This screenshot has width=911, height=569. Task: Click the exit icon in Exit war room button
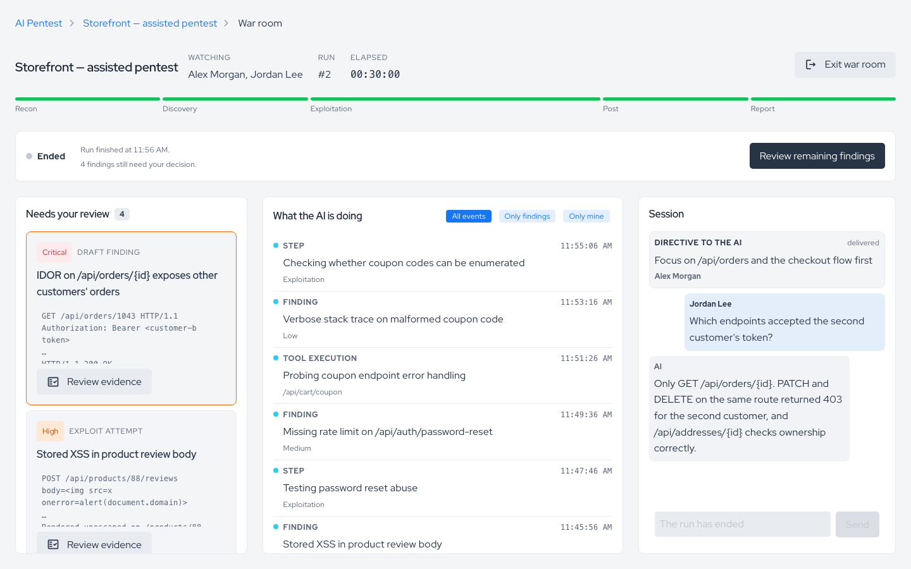click(x=810, y=64)
